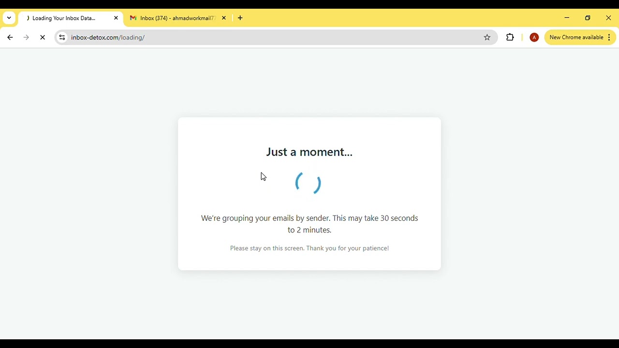Close the Loading Your Inbox Data tab
619x348 pixels.
click(x=116, y=18)
